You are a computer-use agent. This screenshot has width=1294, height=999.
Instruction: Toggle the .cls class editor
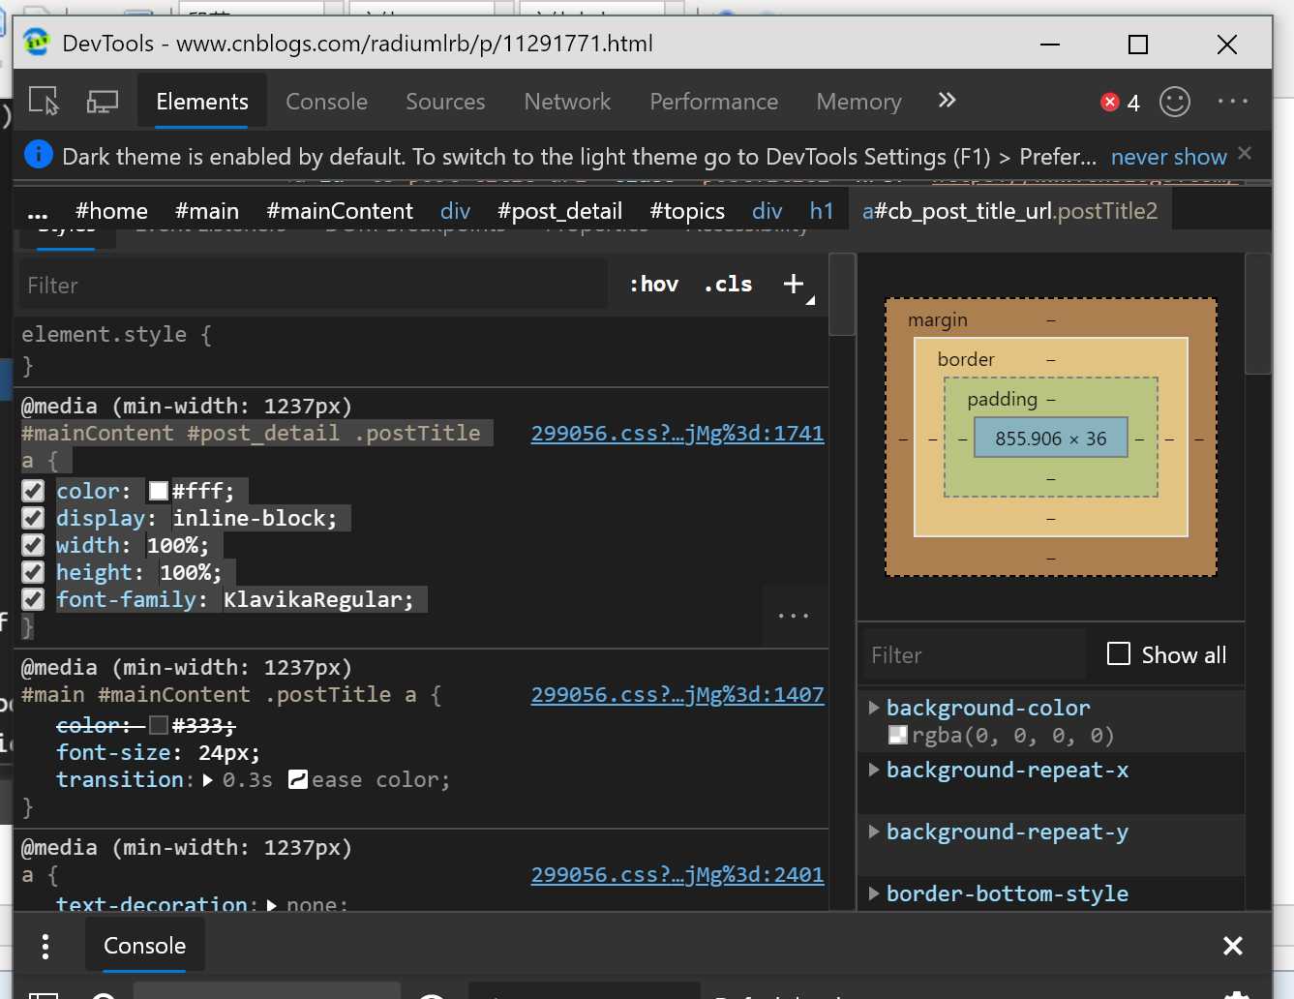click(x=728, y=285)
